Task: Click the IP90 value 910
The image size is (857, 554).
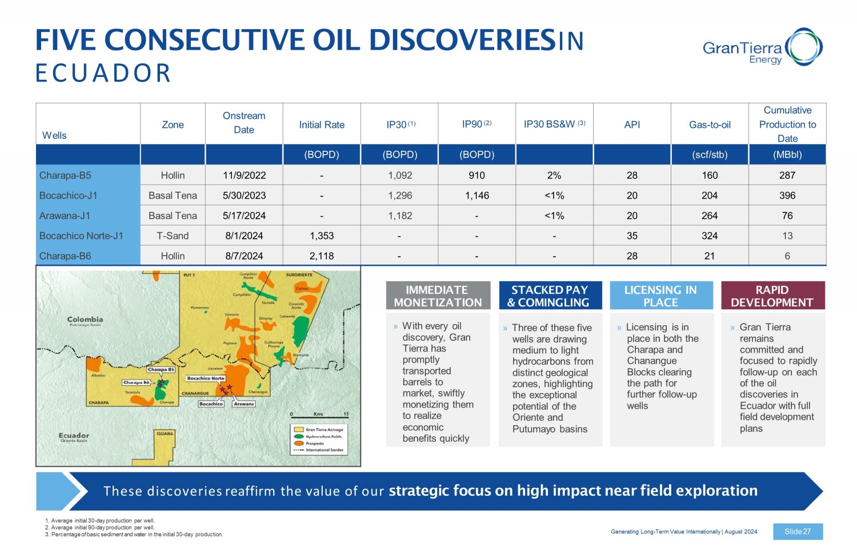Action: tap(476, 175)
